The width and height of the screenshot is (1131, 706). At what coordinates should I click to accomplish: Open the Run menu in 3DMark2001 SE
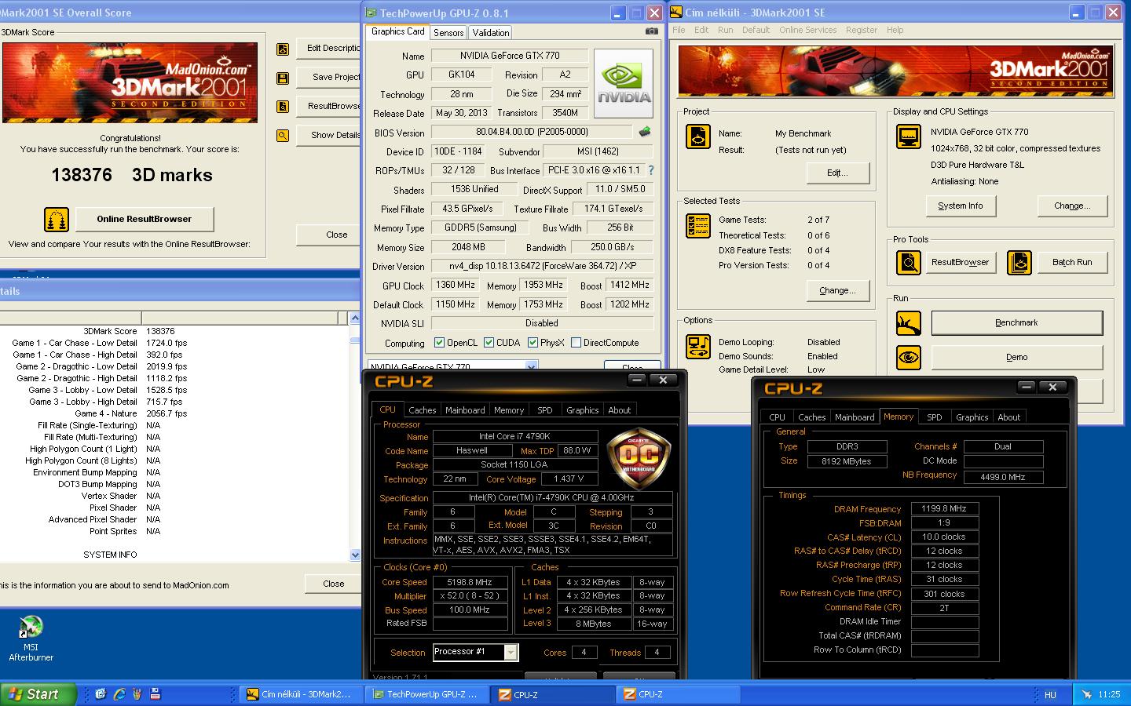coord(725,30)
